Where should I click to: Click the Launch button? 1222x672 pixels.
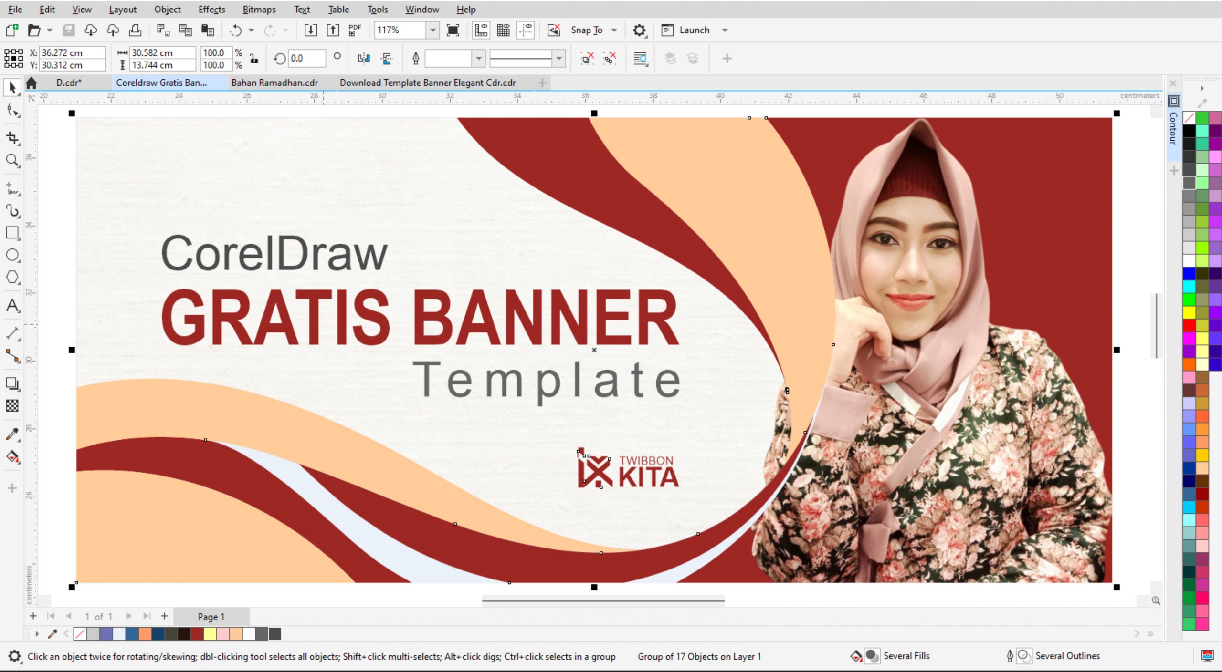pos(686,30)
